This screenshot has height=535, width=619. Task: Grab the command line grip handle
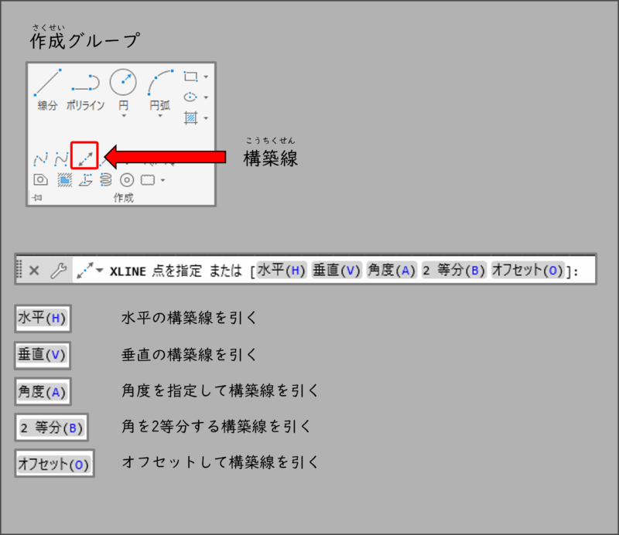coord(19,269)
